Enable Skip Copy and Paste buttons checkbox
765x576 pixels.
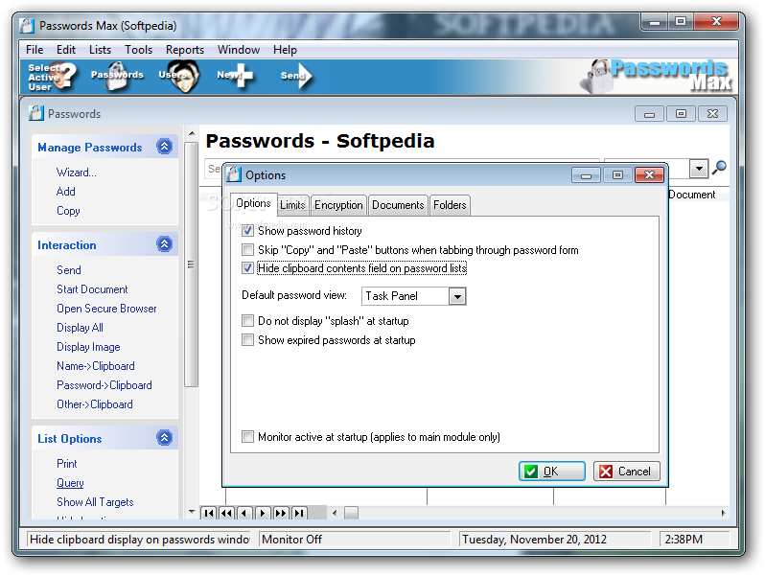(x=248, y=250)
